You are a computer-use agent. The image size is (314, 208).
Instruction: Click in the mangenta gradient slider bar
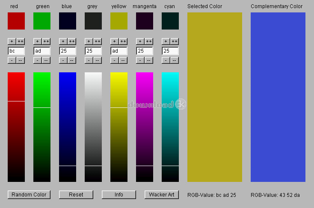(x=145, y=127)
